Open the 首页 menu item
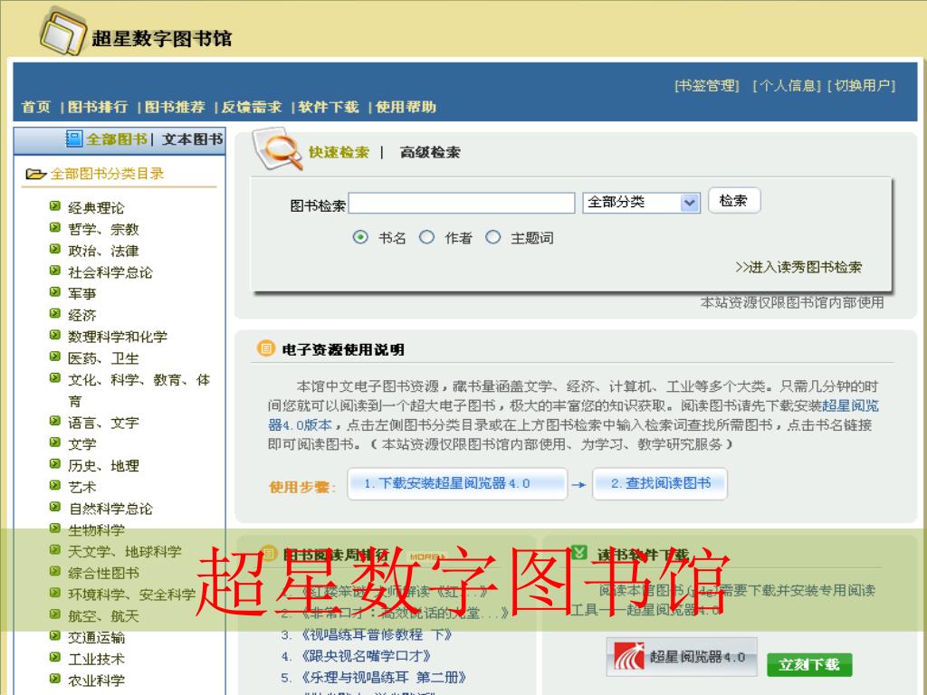This screenshot has height=695, width=927. tap(36, 107)
